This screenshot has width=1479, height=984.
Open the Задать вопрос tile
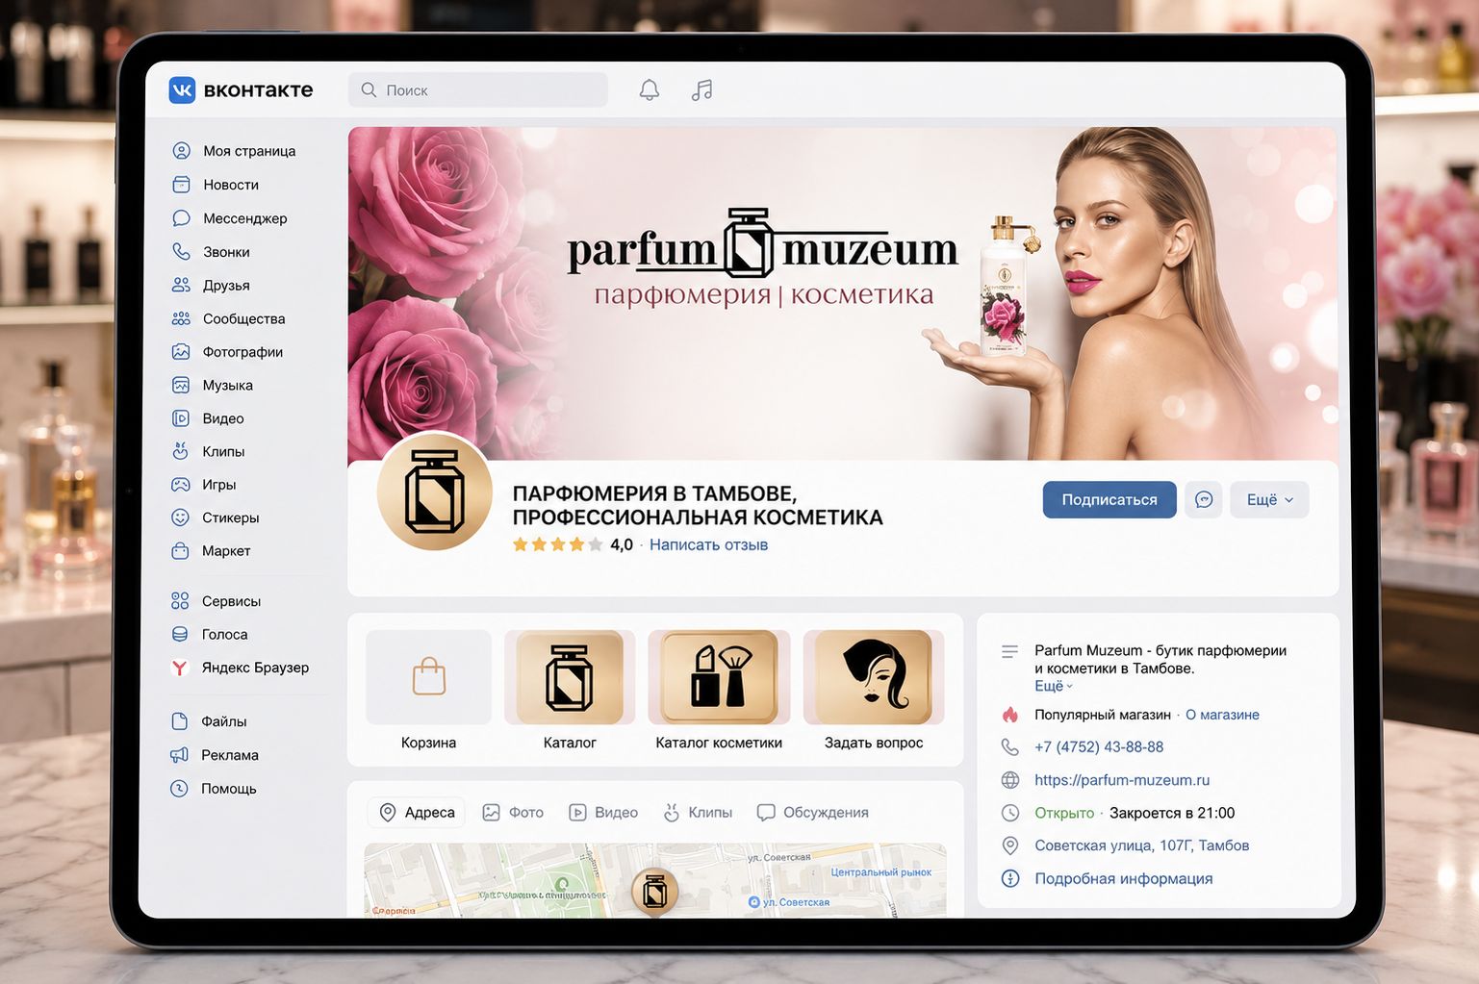(873, 692)
